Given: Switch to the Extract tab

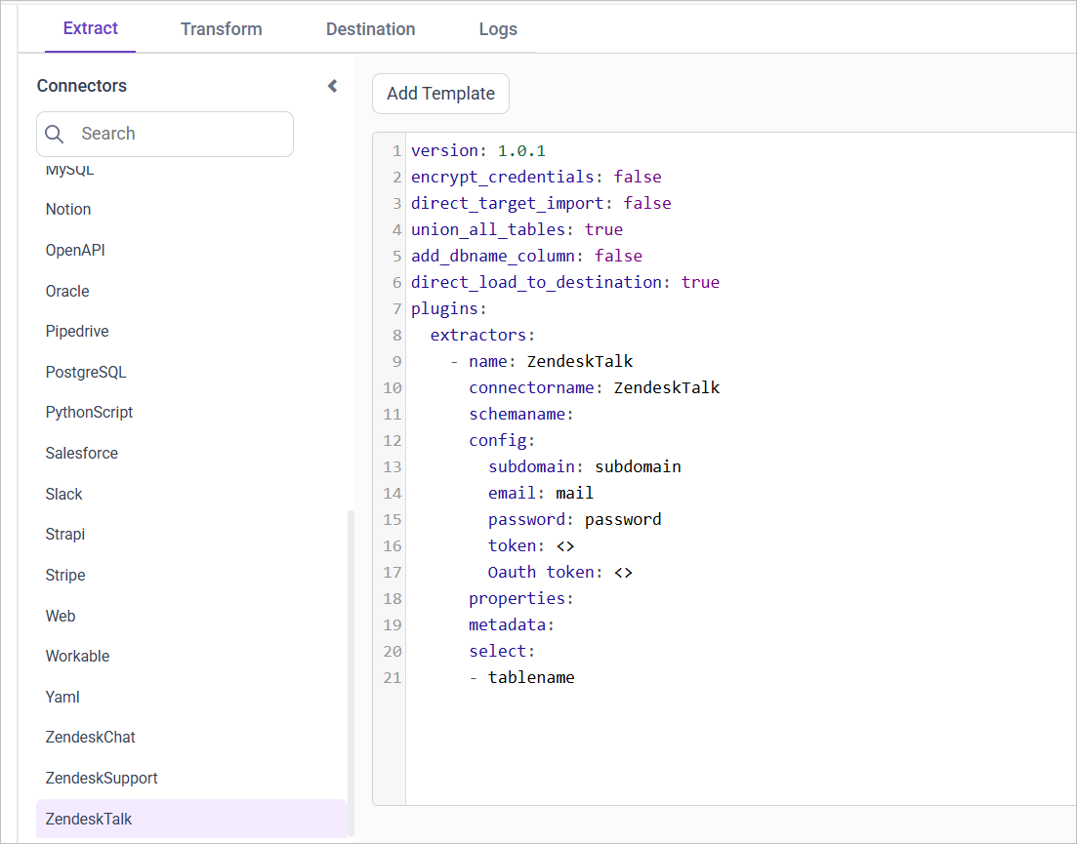Looking at the screenshot, I should (90, 28).
